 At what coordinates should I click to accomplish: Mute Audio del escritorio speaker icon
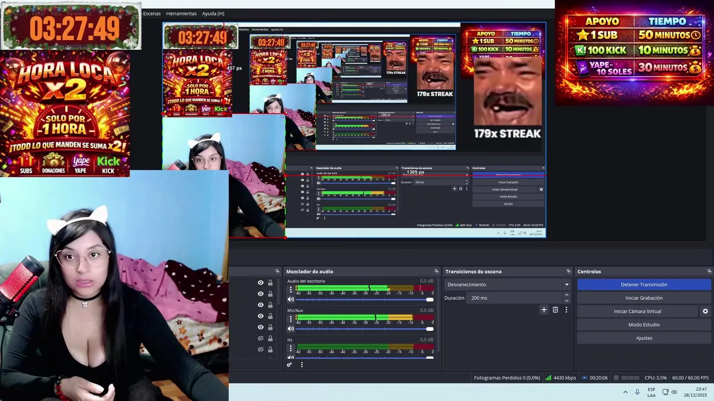click(290, 299)
